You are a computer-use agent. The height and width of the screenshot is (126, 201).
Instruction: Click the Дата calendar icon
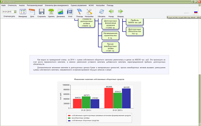tap(32, 12)
